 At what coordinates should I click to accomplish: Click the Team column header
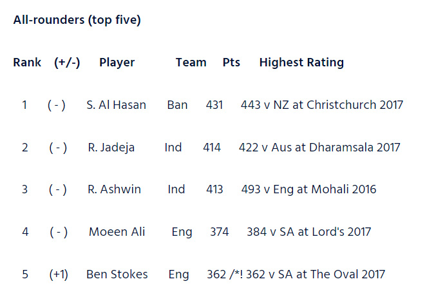[x=191, y=62]
